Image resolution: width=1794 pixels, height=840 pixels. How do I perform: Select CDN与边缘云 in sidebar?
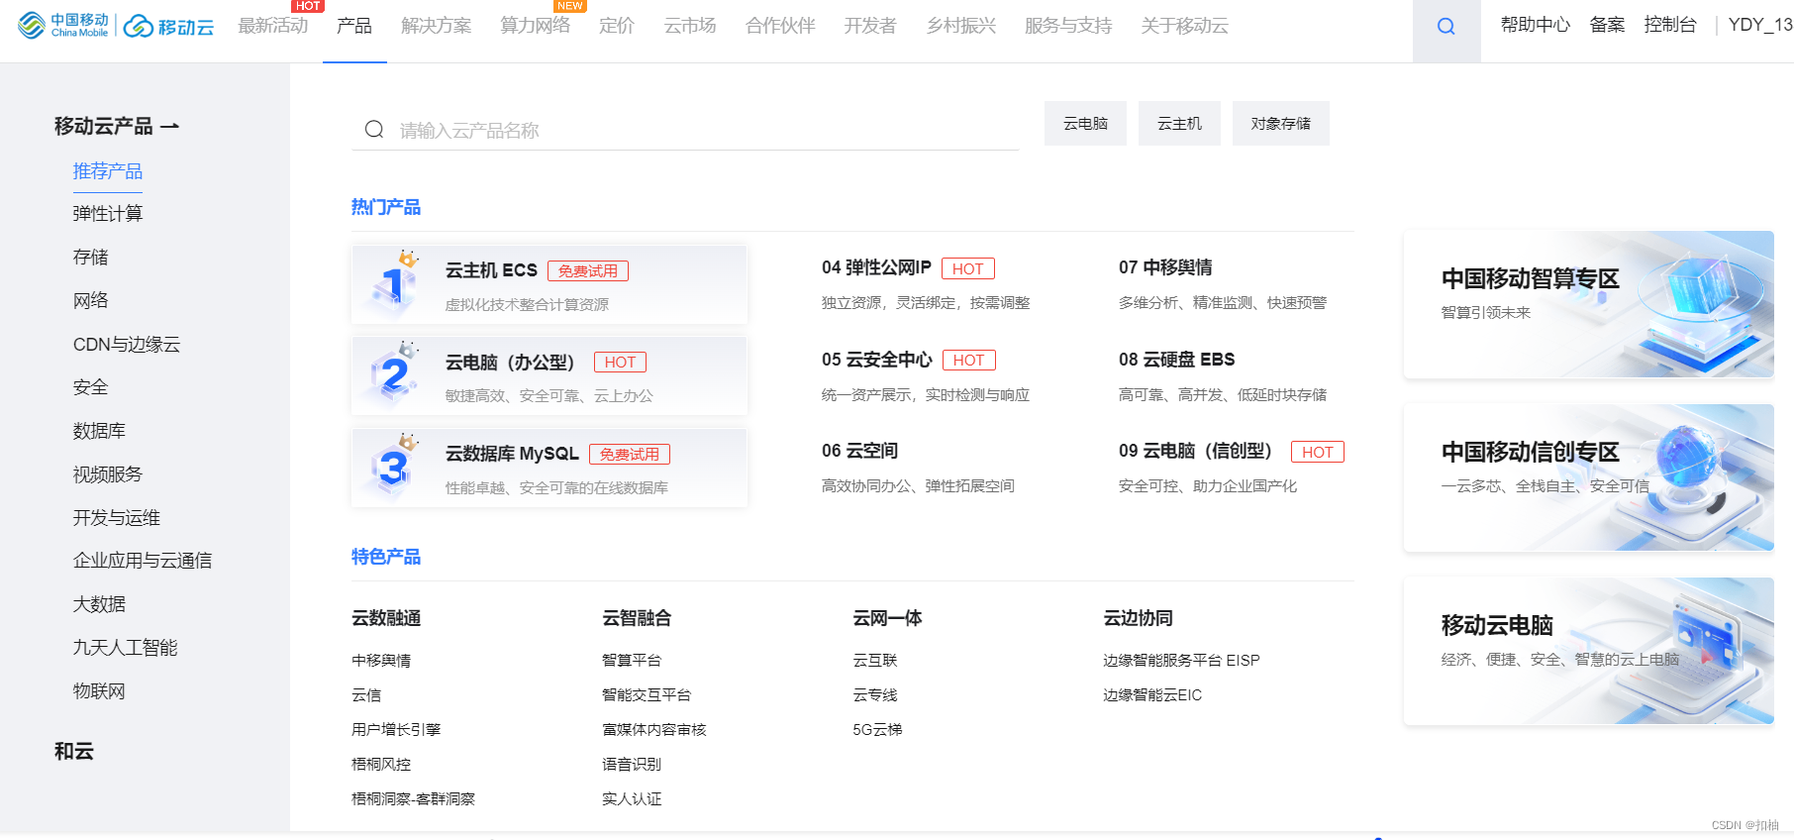[127, 345]
